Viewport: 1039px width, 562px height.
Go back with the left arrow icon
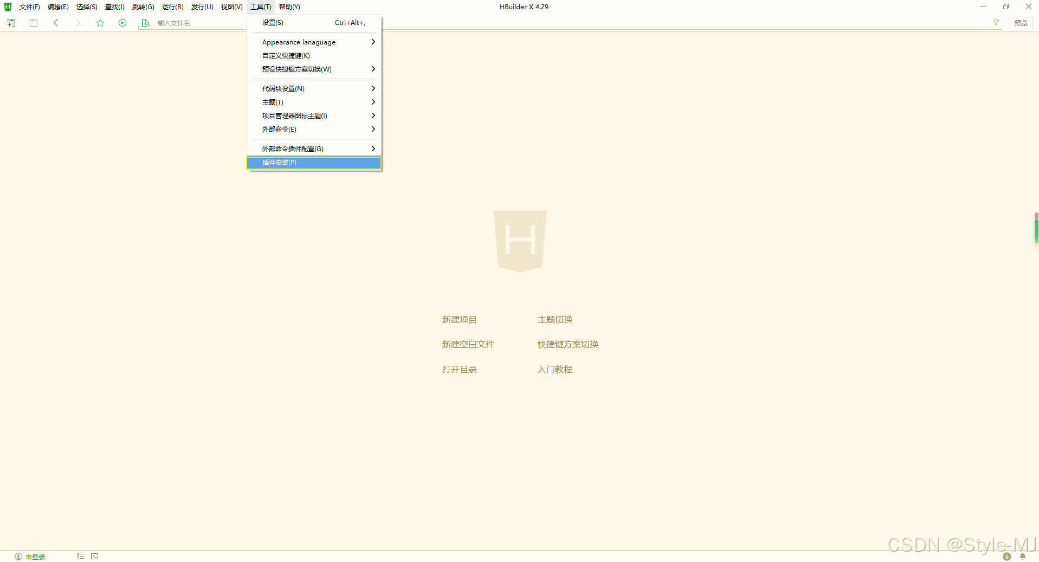56,23
